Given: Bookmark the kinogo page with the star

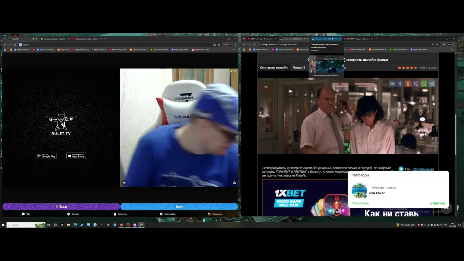Looking at the screenshot, I should click(437, 45).
